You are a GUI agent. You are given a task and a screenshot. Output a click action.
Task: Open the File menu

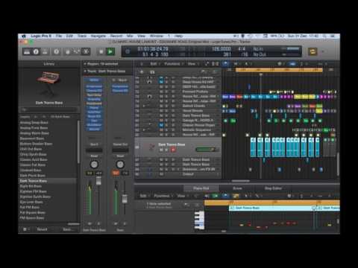tap(59, 36)
